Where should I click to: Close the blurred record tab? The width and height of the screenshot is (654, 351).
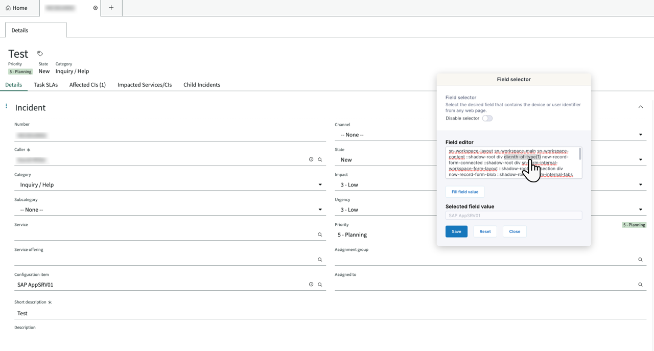click(x=95, y=8)
